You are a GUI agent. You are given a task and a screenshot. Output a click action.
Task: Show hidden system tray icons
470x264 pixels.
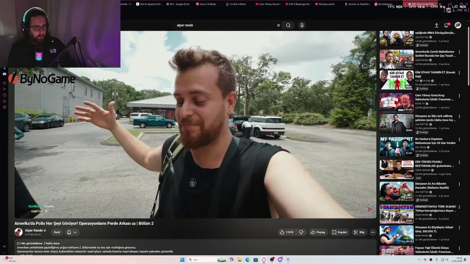(419, 260)
